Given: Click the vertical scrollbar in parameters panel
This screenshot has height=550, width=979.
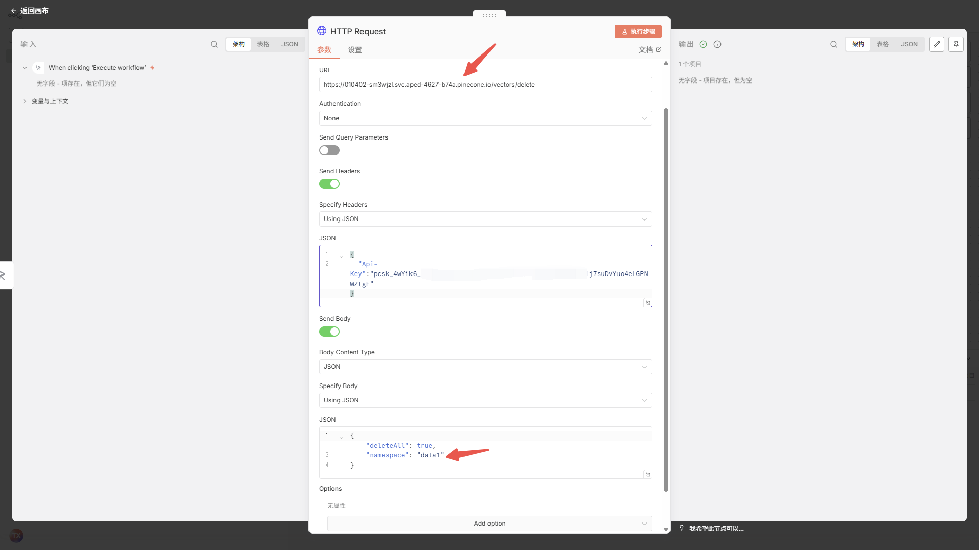Looking at the screenshot, I should tap(666, 300).
